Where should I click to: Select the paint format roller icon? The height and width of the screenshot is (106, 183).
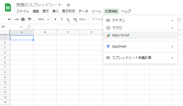[x=29, y=19]
